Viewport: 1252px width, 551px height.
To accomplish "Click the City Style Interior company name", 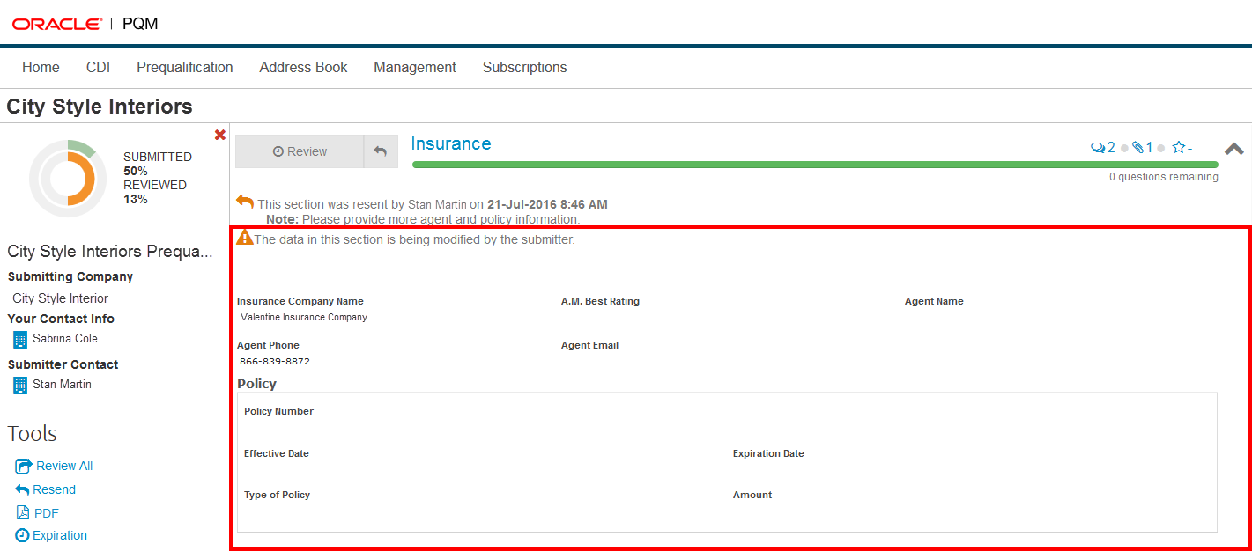I will pos(60,298).
